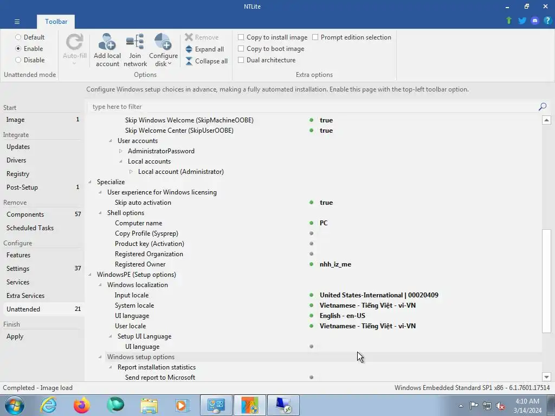Image resolution: width=555 pixels, height=416 pixels.
Task: Launch Firefox from taskbar
Action: point(82,405)
